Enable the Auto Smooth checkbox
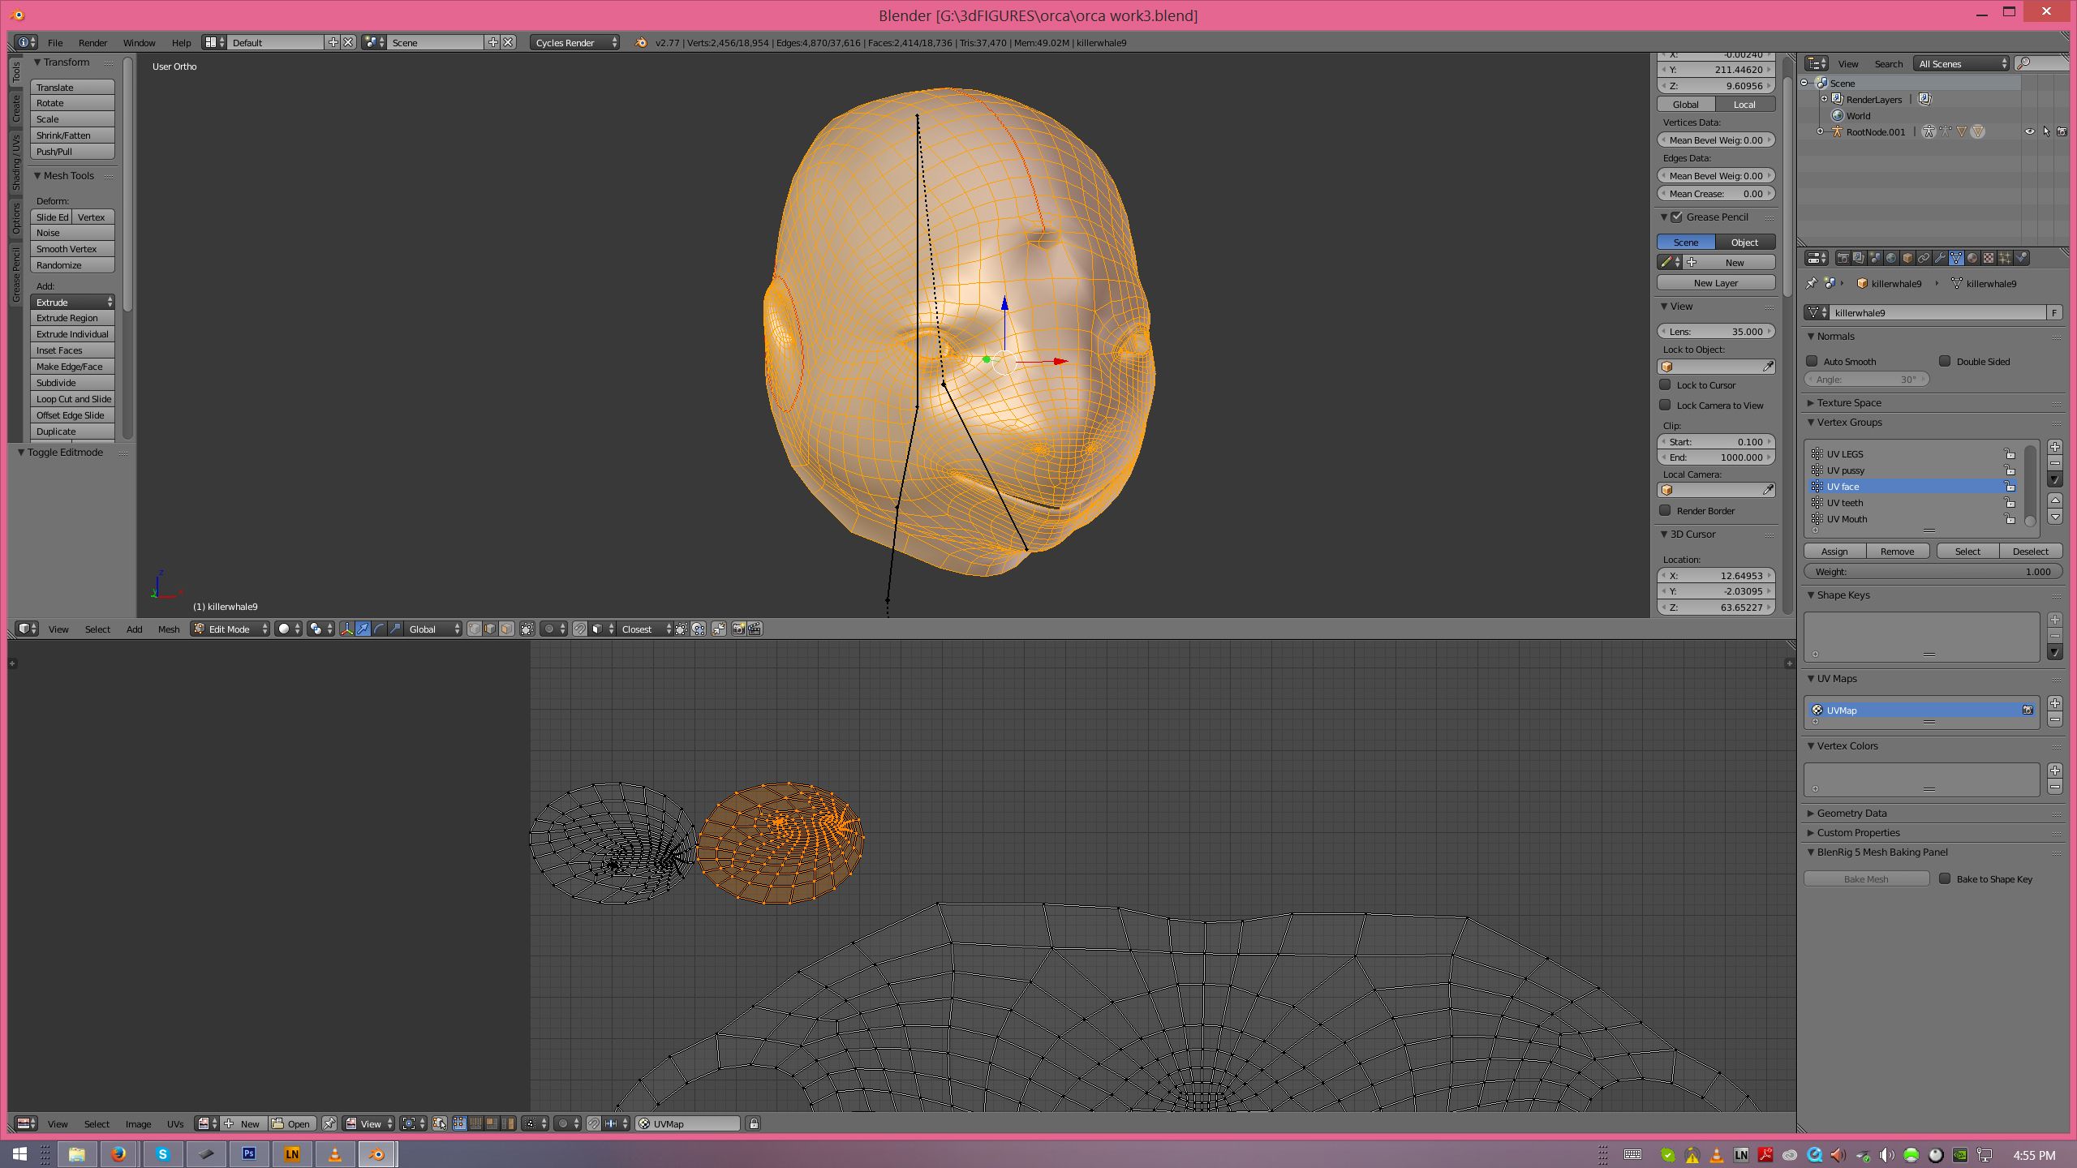 1813,361
